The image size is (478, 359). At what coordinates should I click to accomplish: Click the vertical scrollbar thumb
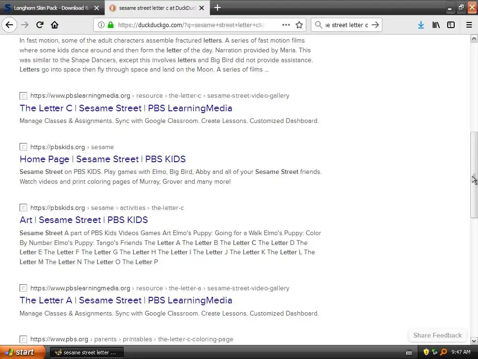pyautogui.click(x=474, y=175)
